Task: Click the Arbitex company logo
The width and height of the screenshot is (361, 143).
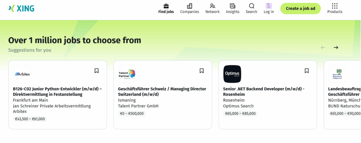Action: point(22,74)
